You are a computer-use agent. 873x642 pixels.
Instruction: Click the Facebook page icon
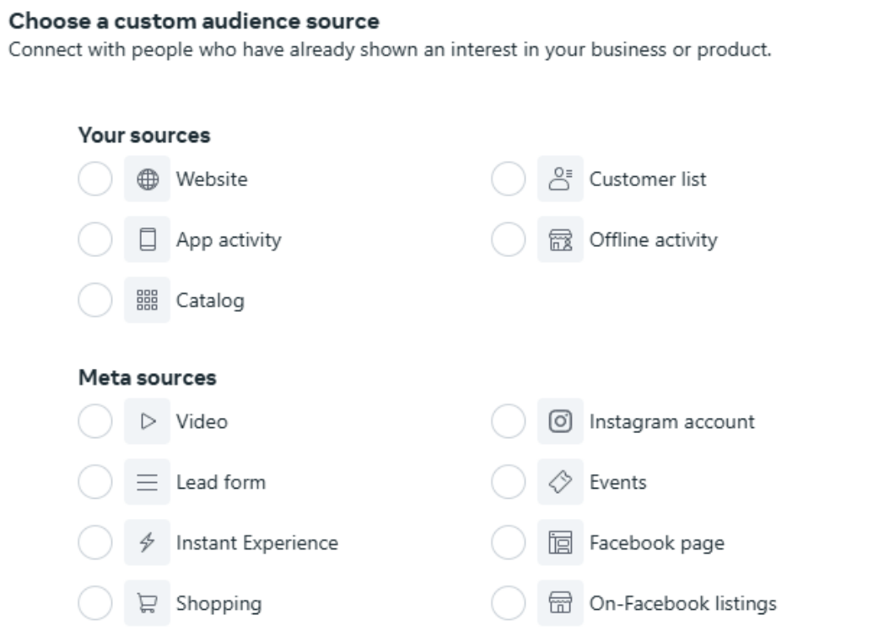point(560,543)
